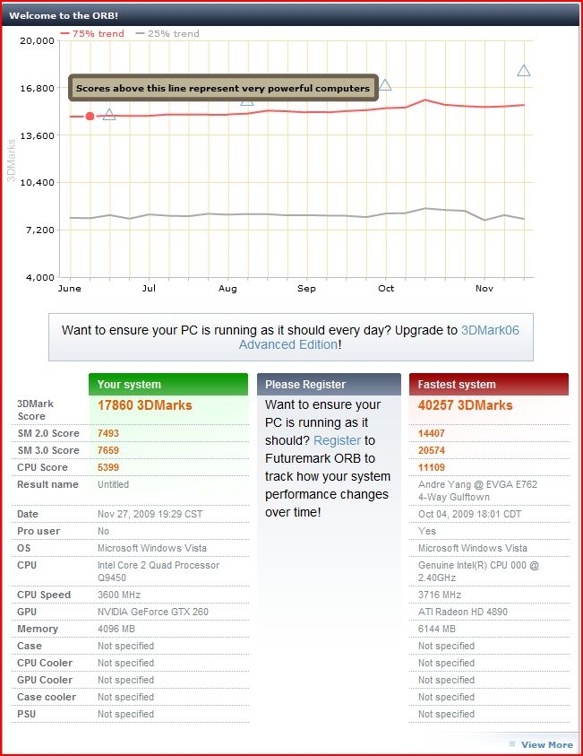Click the fastest system CPU score 11109
This screenshot has height=756, width=583.
tap(432, 467)
